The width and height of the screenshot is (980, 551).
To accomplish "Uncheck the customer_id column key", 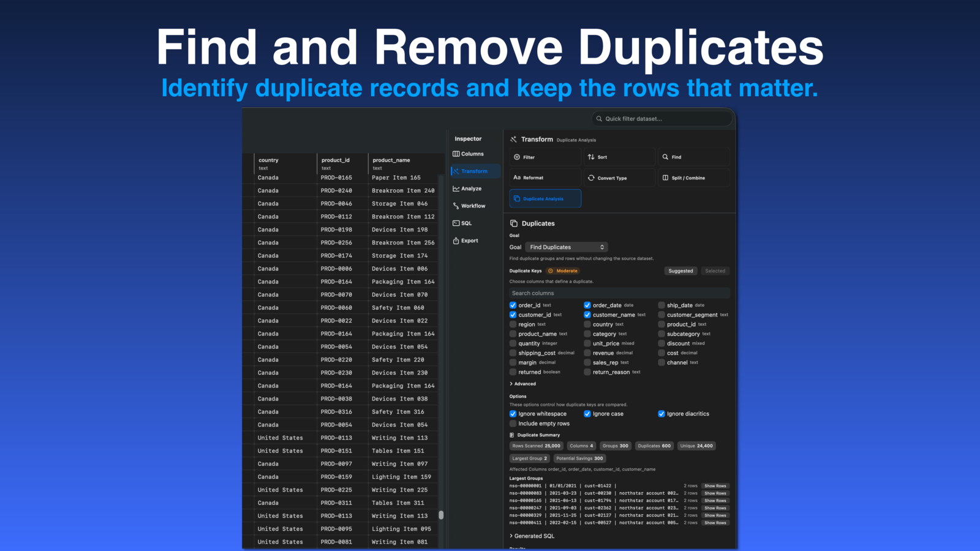I will pos(513,315).
